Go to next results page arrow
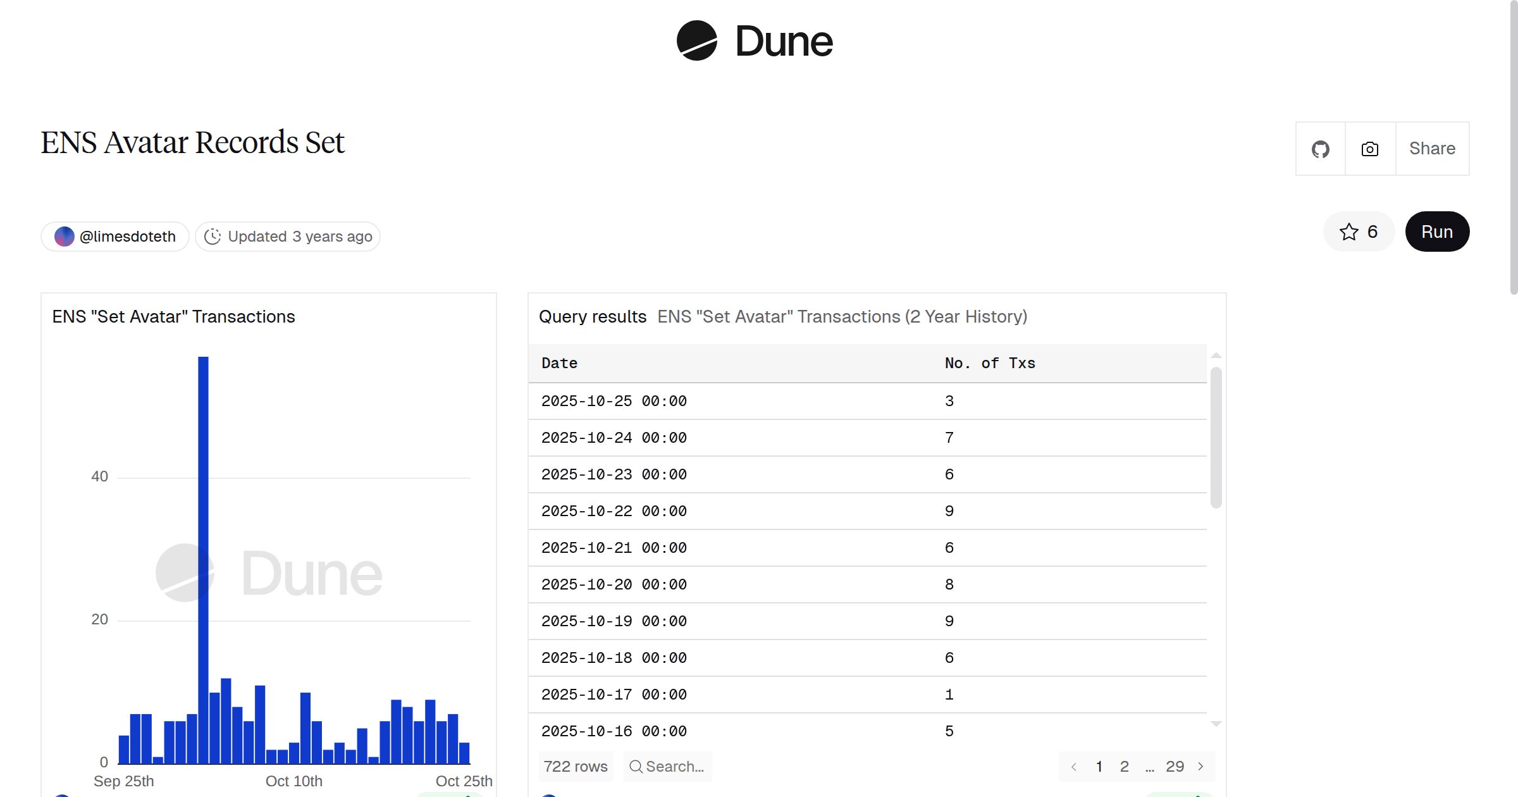 (x=1200, y=767)
